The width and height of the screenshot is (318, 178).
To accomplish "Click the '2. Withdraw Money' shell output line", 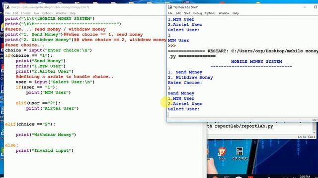I will coord(190,77).
